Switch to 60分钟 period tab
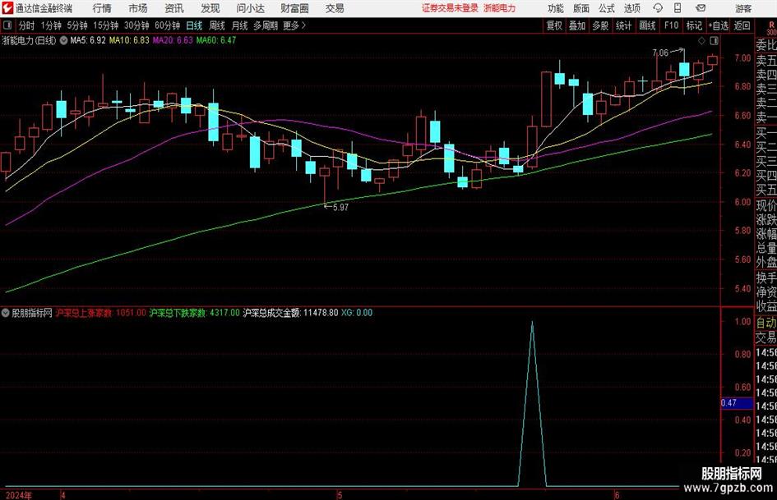The height and width of the screenshot is (500, 777). coord(167,25)
